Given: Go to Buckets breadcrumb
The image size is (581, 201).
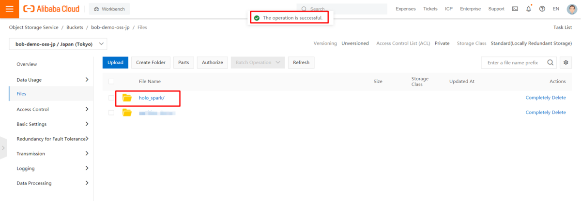Looking at the screenshot, I should 75,28.
